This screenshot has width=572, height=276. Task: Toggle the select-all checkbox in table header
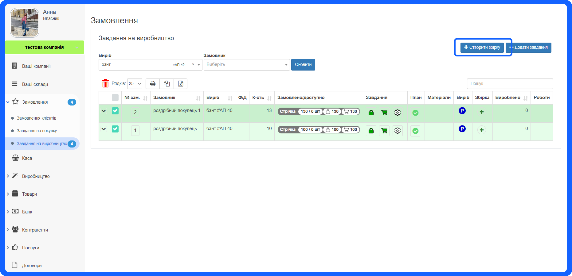click(x=115, y=98)
